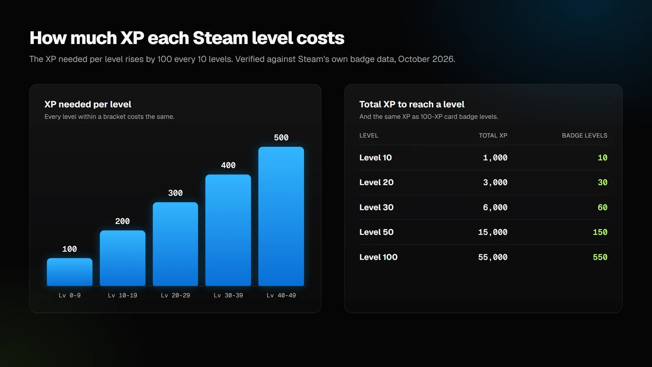Click the 3,000 total XP cell
The width and height of the screenshot is (652, 367).
point(495,183)
